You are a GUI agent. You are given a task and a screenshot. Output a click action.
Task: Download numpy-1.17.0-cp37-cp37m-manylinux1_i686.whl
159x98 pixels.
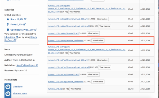pyautogui.click(x=68, y=60)
